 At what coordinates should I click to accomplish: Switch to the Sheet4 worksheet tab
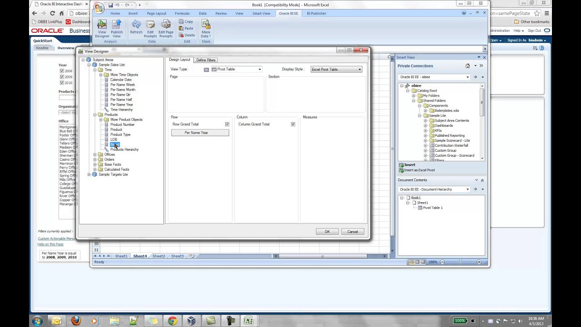(x=140, y=256)
